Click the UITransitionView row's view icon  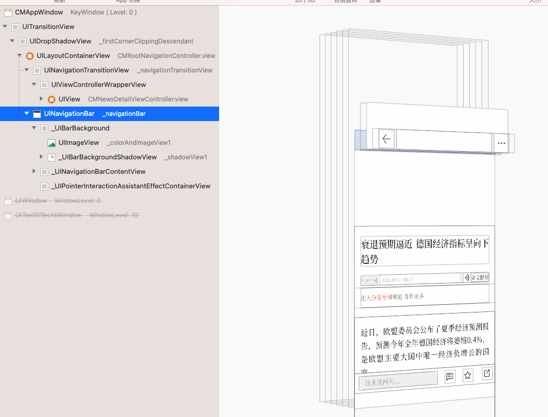coord(15,27)
